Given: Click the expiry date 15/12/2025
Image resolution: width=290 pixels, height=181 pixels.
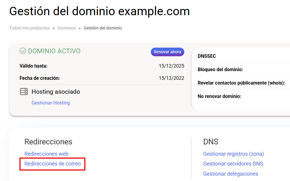Looking at the screenshot, I should pyautogui.click(x=171, y=66).
